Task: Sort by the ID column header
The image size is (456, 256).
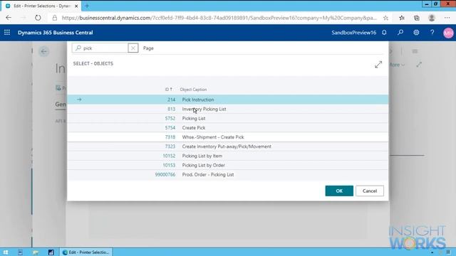Action: 169,90
